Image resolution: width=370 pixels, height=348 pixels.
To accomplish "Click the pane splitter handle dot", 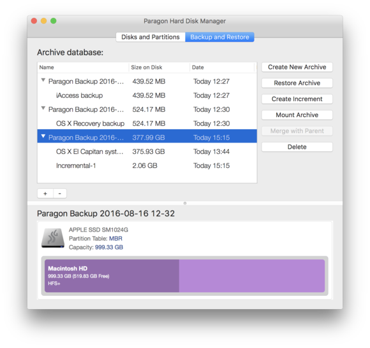I will click(x=185, y=204).
